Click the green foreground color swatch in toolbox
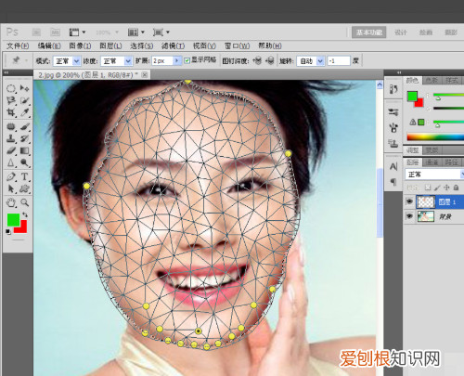The height and width of the screenshot is (376, 464). (13, 219)
